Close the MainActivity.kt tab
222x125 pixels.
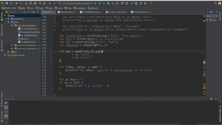(x=76, y=12)
